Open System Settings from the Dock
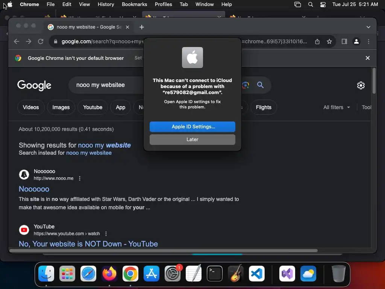 click(x=172, y=274)
